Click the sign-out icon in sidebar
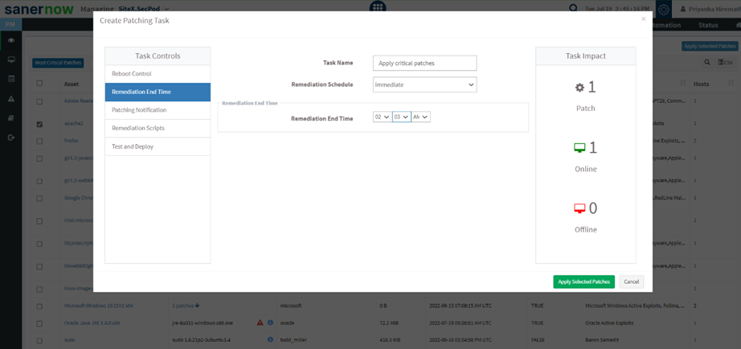The width and height of the screenshot is (741, 349). (11, 138)
